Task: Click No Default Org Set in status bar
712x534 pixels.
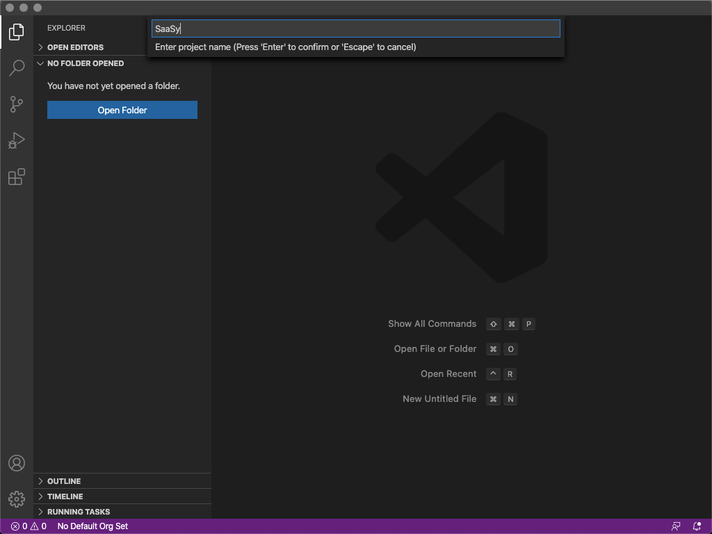Action: pos(92,526)
